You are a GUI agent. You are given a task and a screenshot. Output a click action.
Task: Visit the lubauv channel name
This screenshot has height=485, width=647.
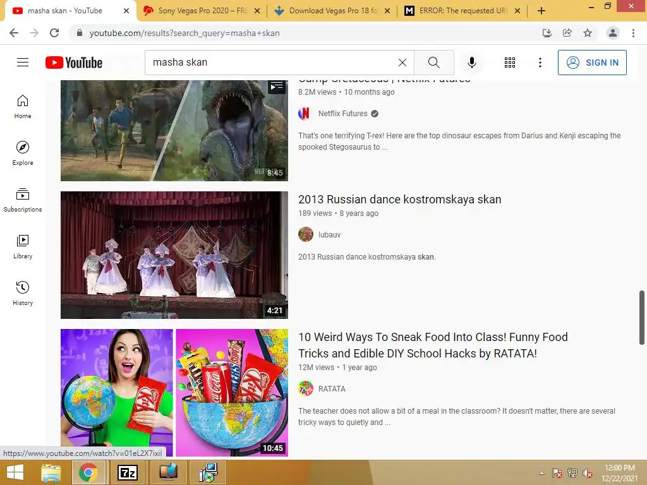[x=329, y=235]
